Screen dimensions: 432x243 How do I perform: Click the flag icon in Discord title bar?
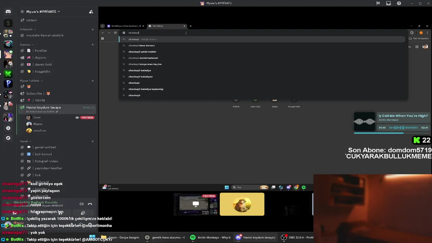[378, 3]
